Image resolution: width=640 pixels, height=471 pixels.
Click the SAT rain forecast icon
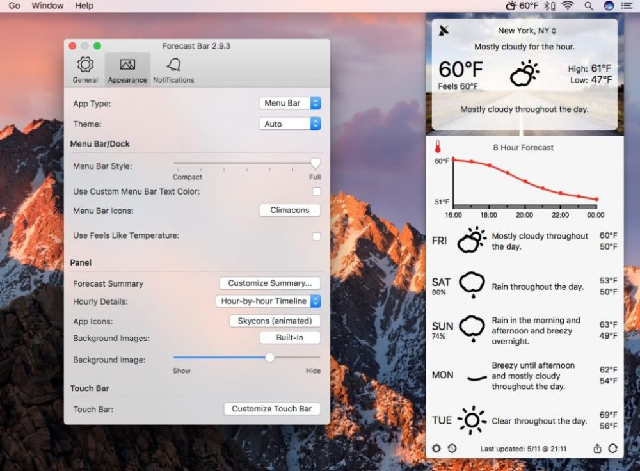coord(472,285)
